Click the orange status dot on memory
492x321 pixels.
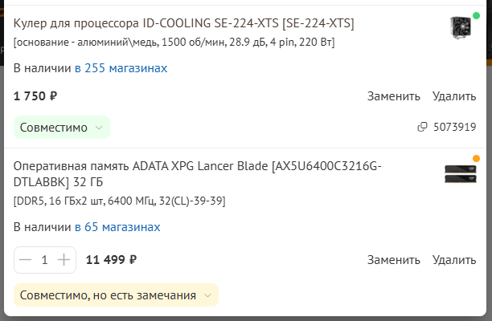click(476, 158)
